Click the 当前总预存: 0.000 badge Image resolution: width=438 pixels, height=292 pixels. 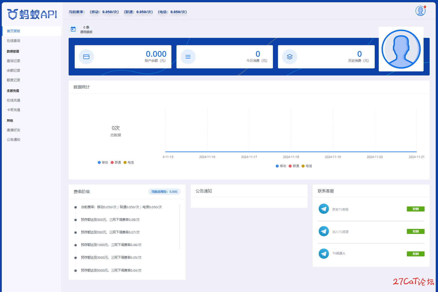[x=164, y=192]
